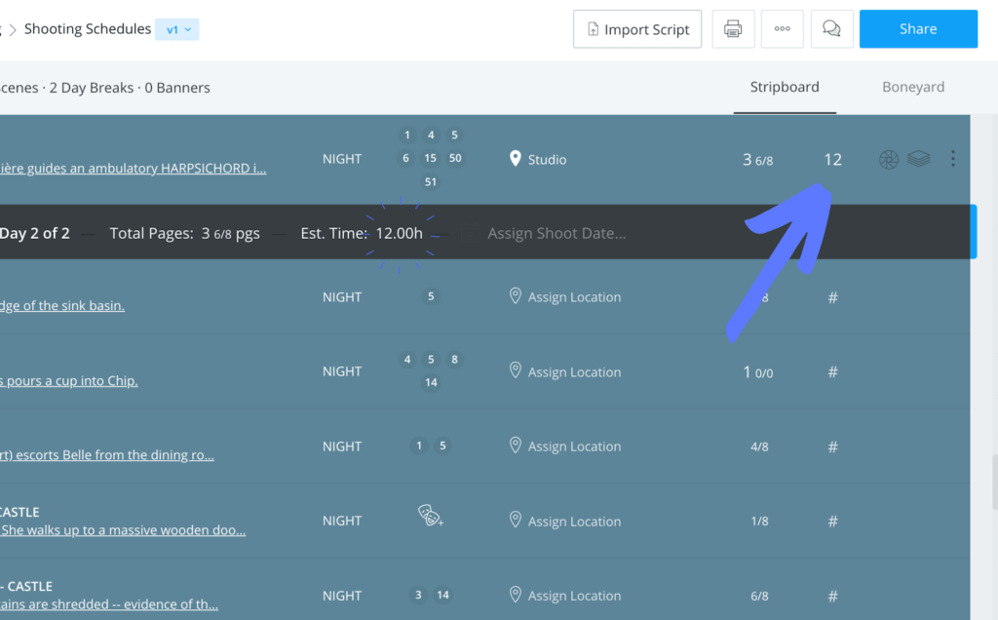998x620 pixels.
Task: Open the vertical kebab menu on Studio row
Action: (952, 159)
